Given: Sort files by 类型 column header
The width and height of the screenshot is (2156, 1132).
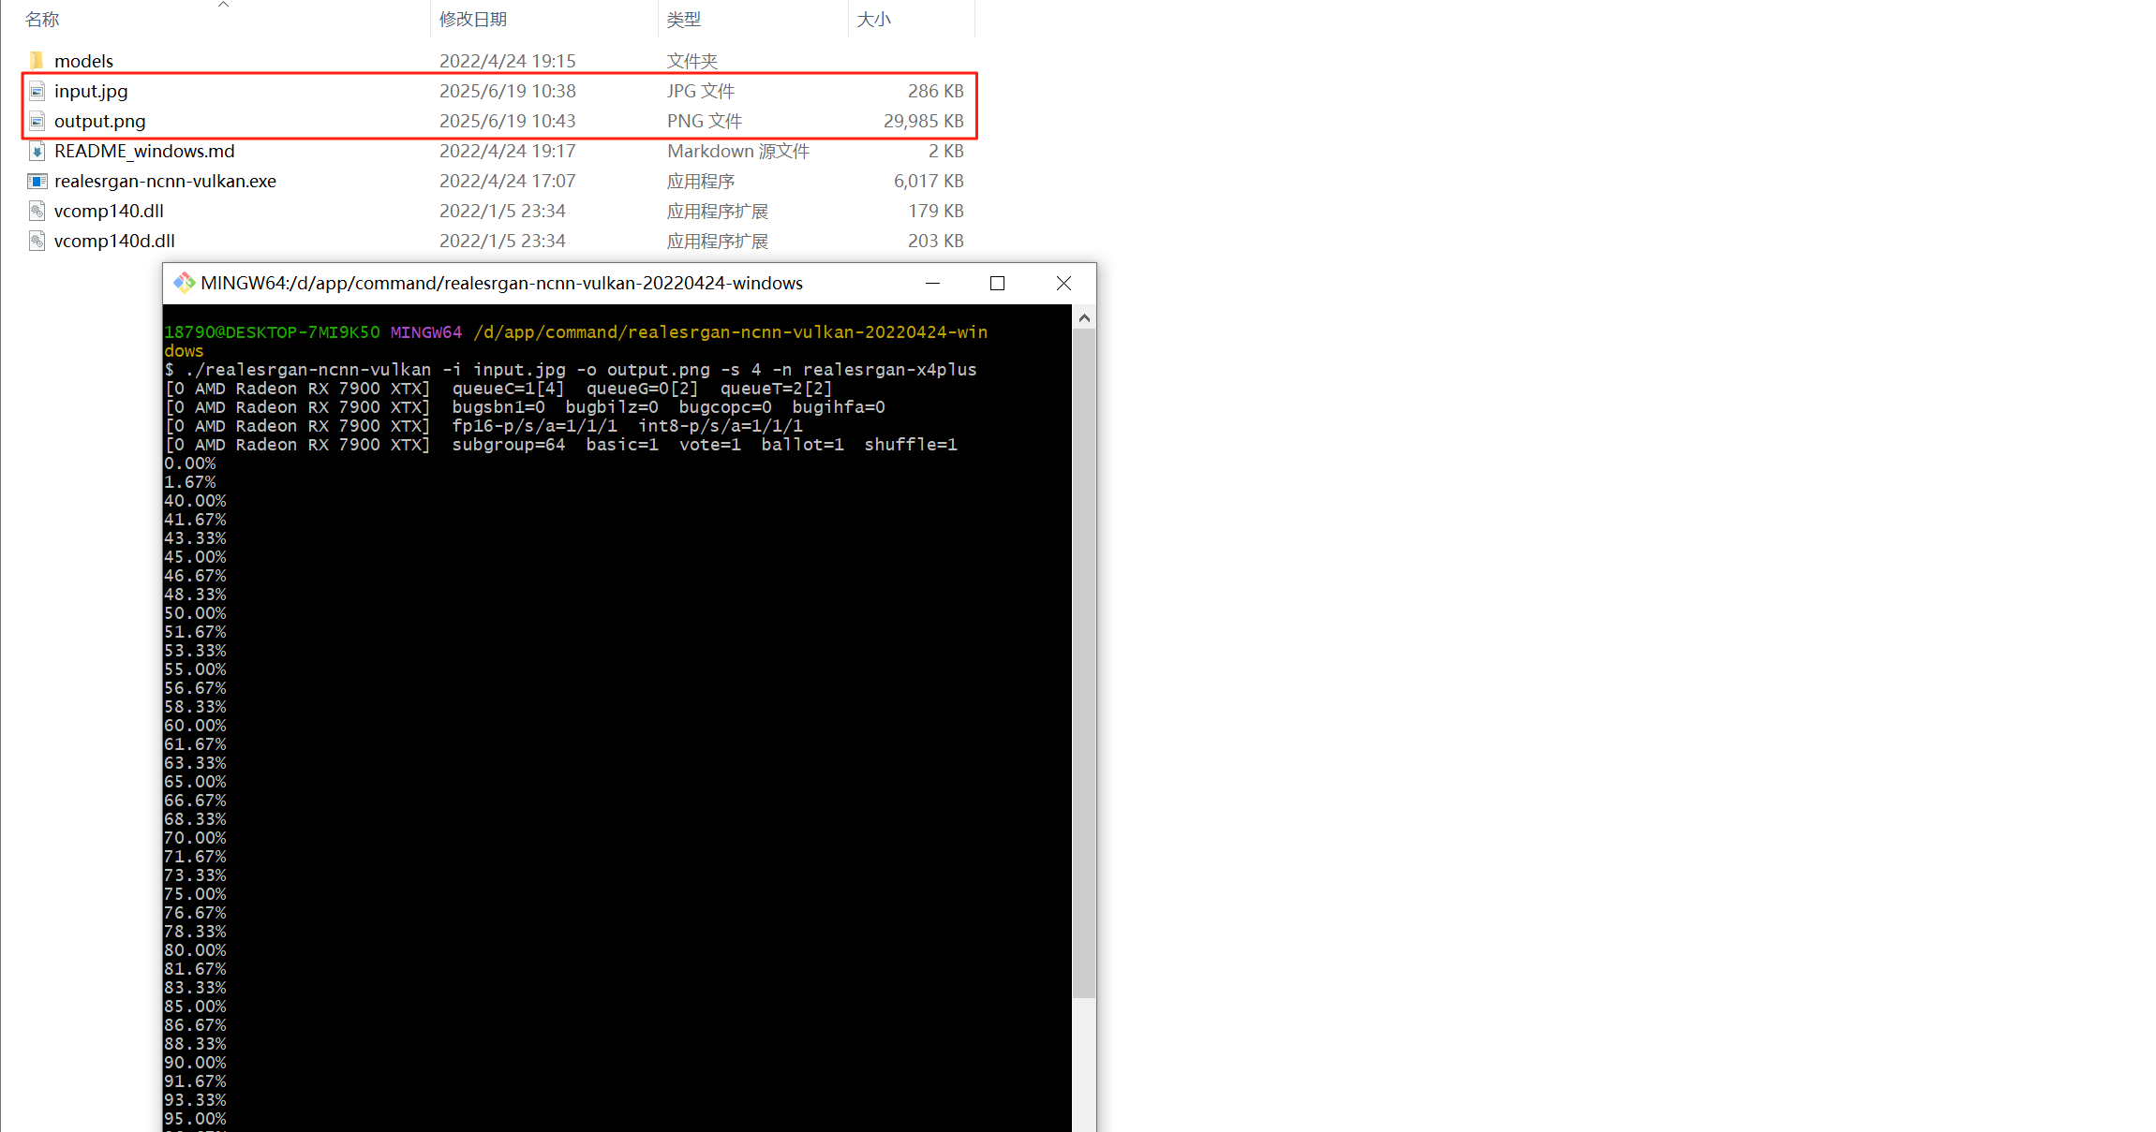Looking at the screenshot, I should pyautogui.click(x=684, y=19).
